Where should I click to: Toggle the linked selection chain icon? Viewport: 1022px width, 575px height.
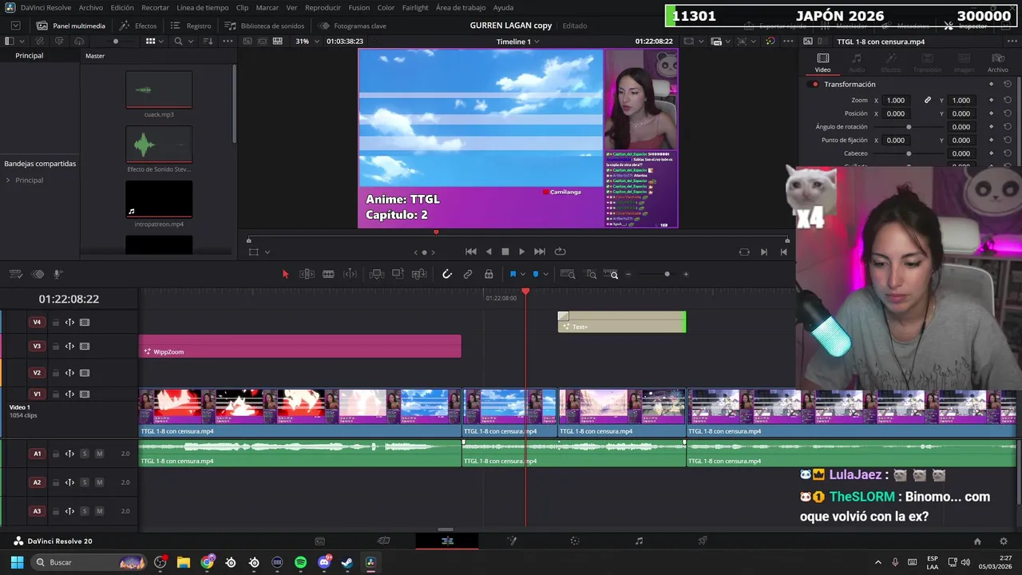tap(468, 274)
